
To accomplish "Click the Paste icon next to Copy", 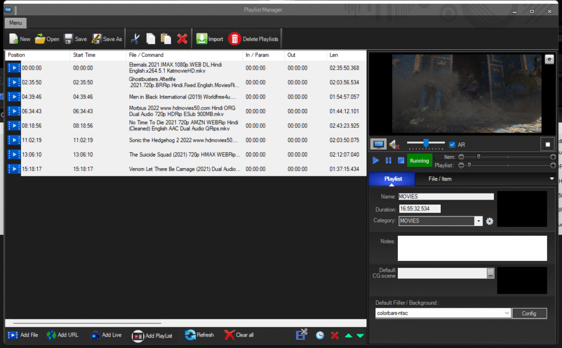I will click(x=166, y=38).
